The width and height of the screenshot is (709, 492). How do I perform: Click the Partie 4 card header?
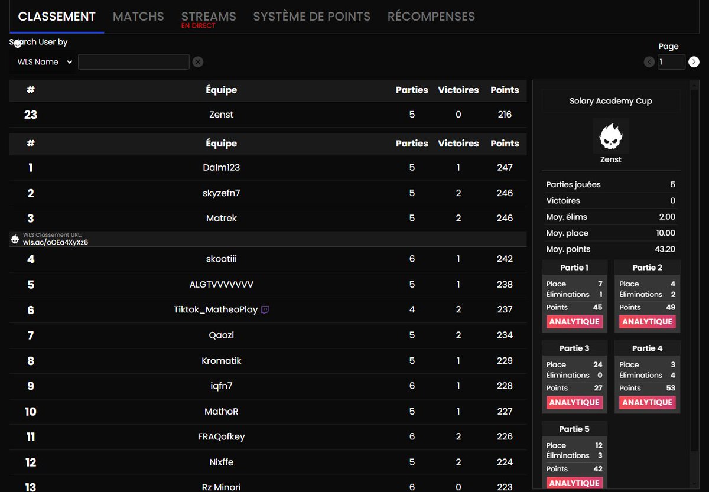(x=647, y=348)
